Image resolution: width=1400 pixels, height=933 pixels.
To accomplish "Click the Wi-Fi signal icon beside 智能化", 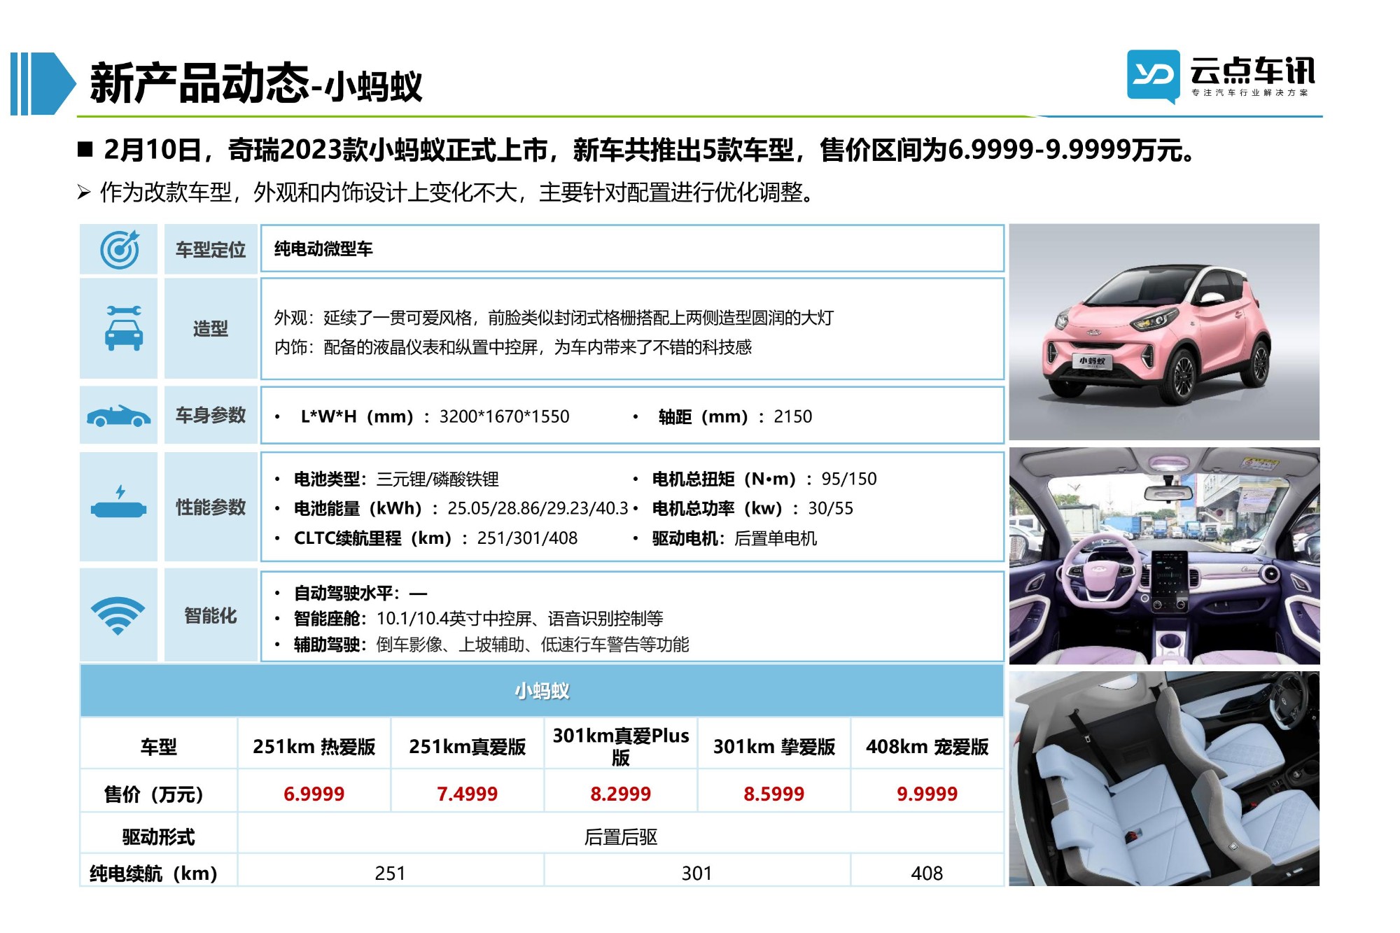I will coord(118,616).
